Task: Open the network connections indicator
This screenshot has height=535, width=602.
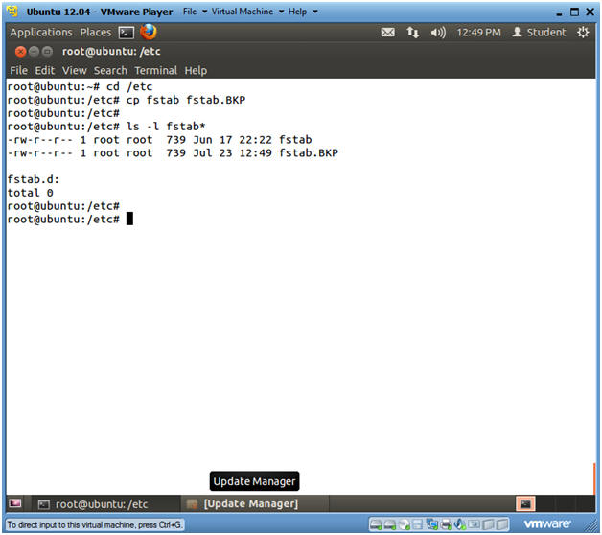Action: [413, 33]
